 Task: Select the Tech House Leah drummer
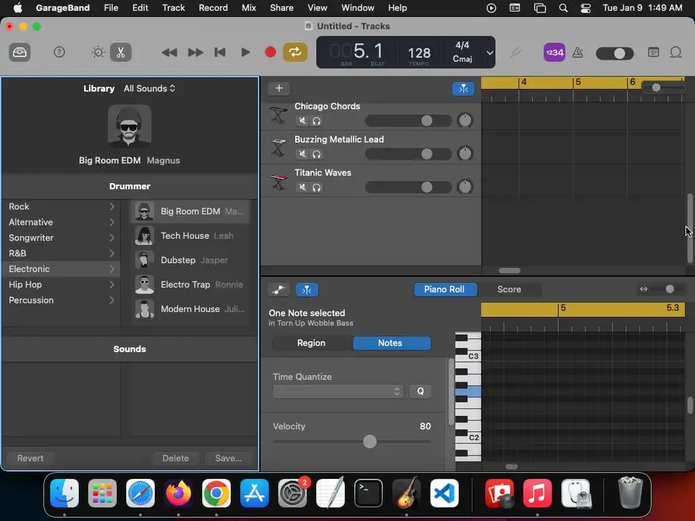point(191,235)
